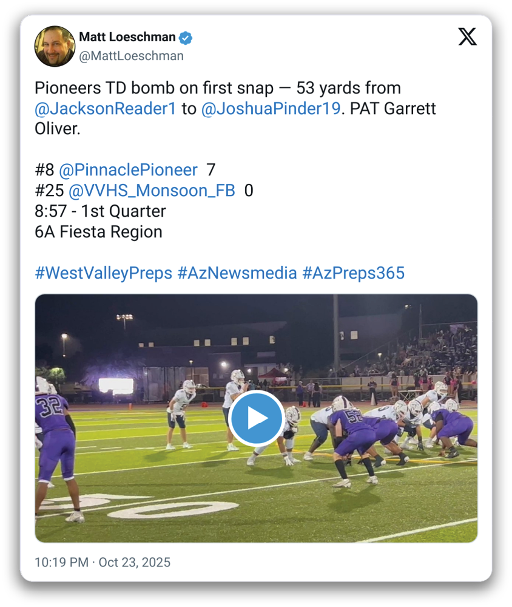Select the #AzPreps365 hashtag
The height and width of the screenshot is (607, 512).
(353, 273)
